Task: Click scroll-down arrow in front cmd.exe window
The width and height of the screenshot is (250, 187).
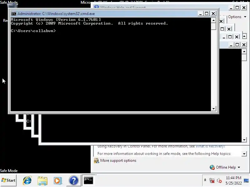Action: (x=213, y=109)
